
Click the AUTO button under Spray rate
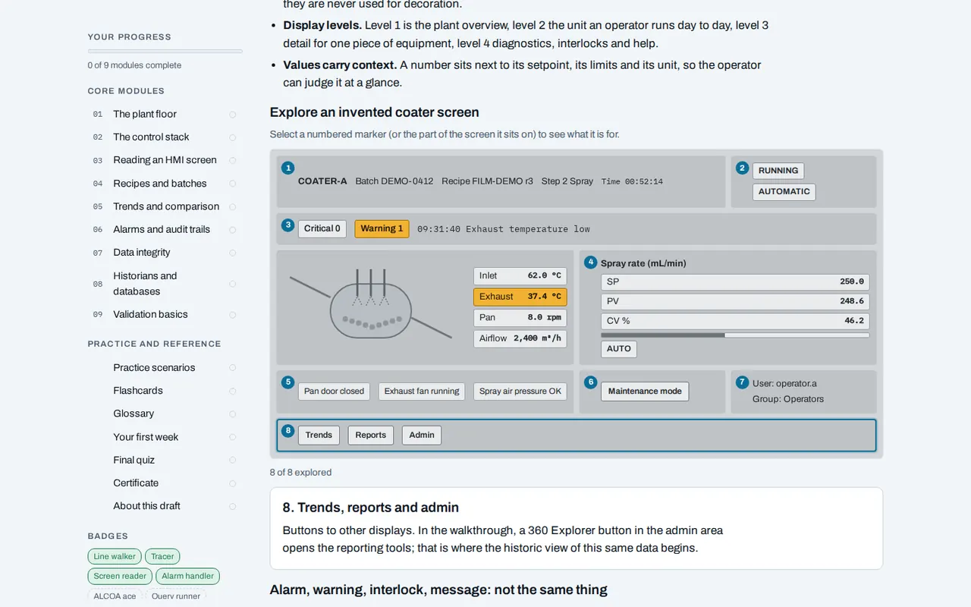pyautogui.click(x=619, y=349)
